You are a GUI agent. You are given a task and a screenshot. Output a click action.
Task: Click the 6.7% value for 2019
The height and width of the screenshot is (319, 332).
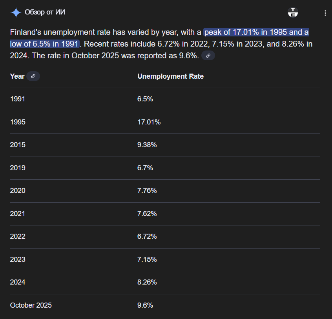tap(145, 168)
